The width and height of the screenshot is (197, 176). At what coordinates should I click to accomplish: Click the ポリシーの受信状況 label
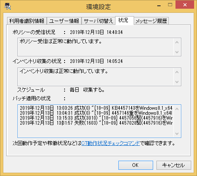[x=34, y=32]
